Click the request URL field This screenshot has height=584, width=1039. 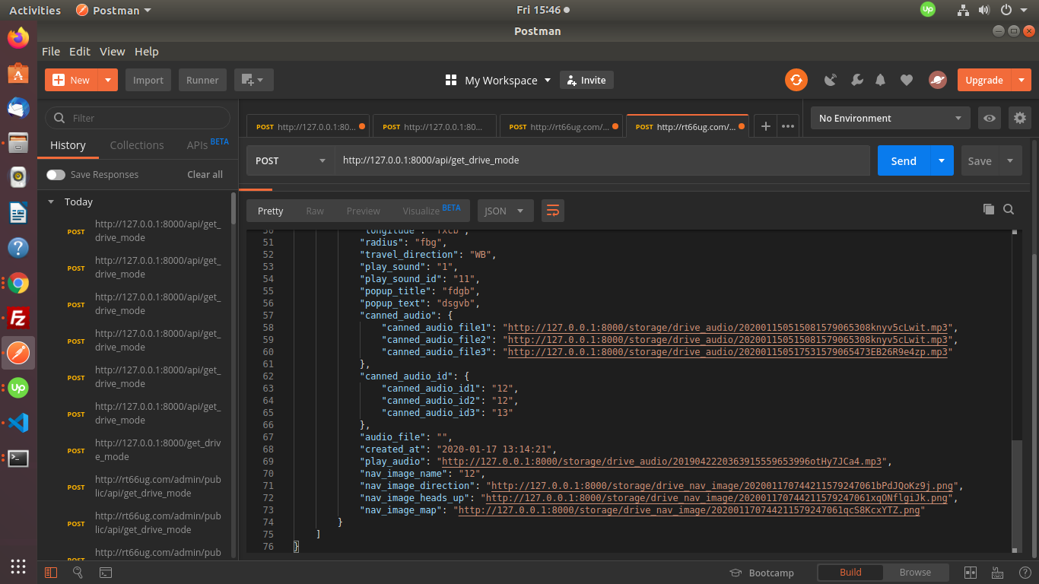601,160
